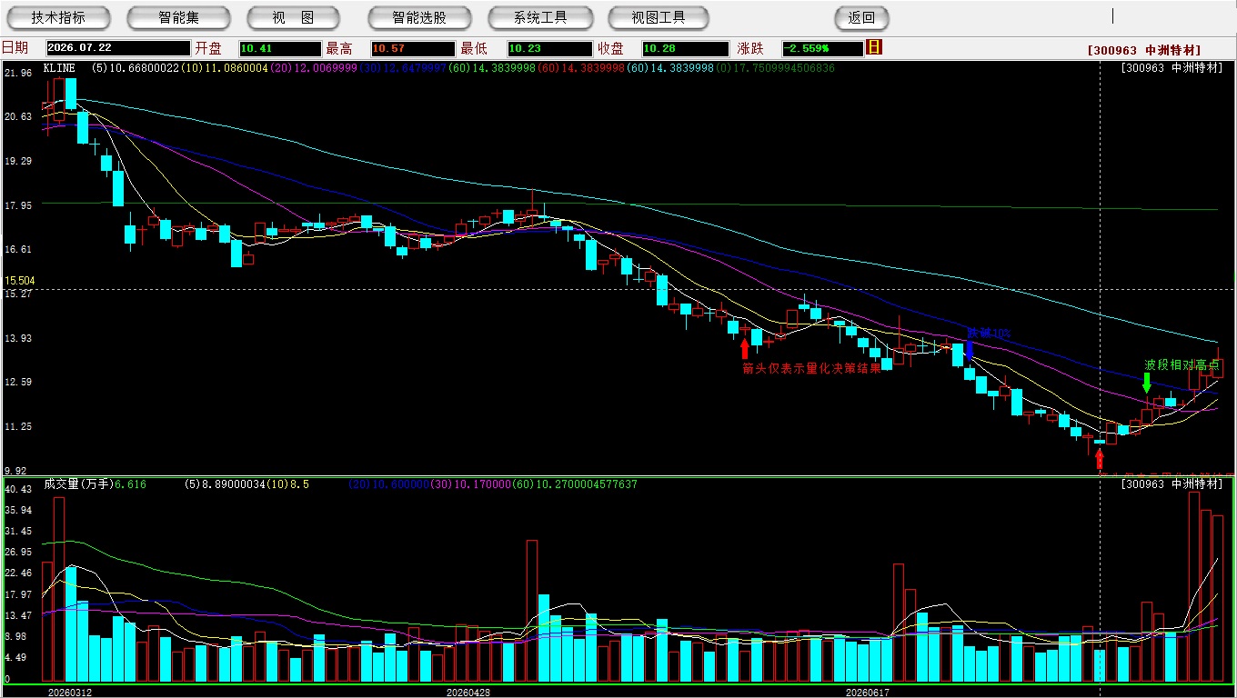1237x698 pixels.
Task: Click the green arrow under 波段相对高点
Action: pos(1147,383)
